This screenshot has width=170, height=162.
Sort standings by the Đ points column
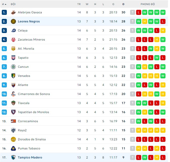tap(123, 4)
